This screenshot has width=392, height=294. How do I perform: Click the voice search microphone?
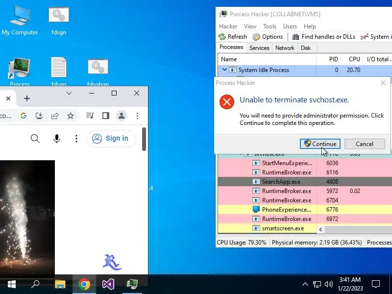coord(57,139)
